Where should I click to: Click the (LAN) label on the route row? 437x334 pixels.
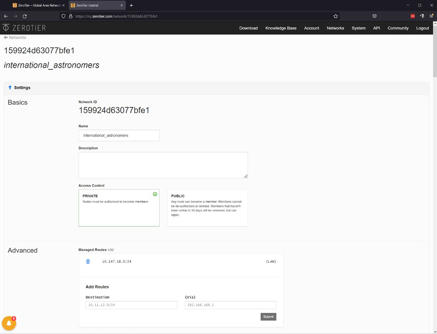pos(271,262)
